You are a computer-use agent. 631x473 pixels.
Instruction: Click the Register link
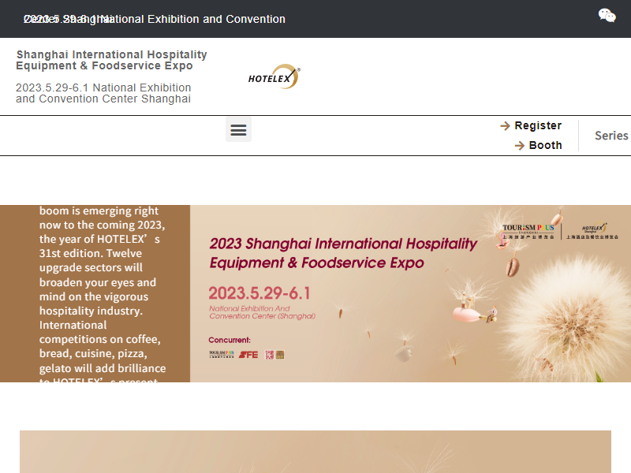tap(538, 125)
